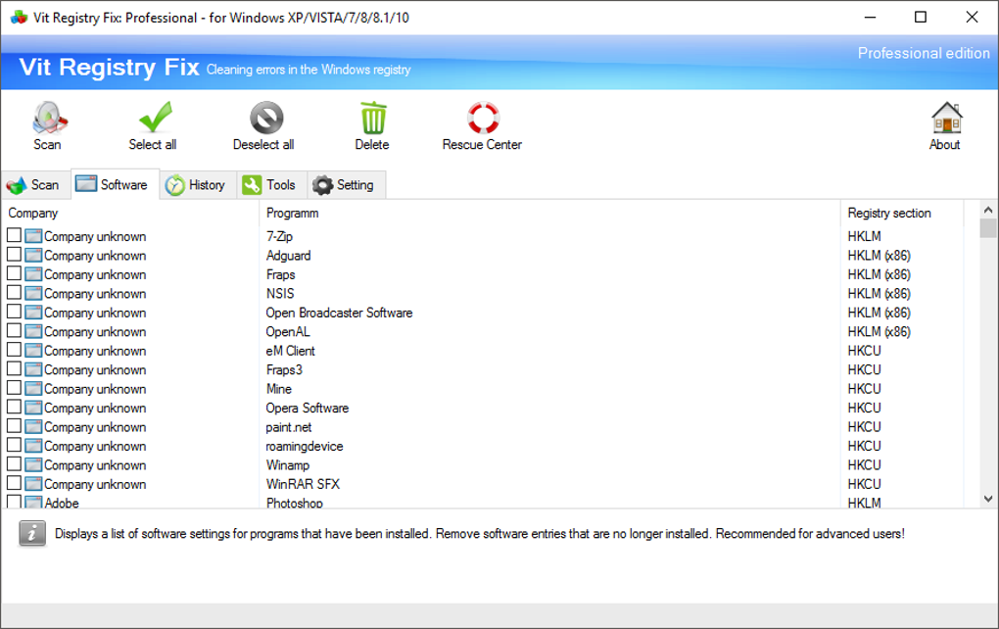Open the Tools tab
The width and height of the screenshot is (999, 629).
click(x=271, y=185)
